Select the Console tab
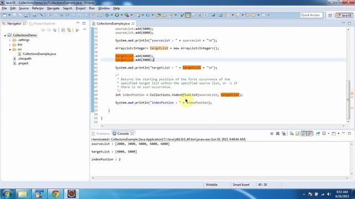Screen dimensions: 355x199 [x=123, y=134]
